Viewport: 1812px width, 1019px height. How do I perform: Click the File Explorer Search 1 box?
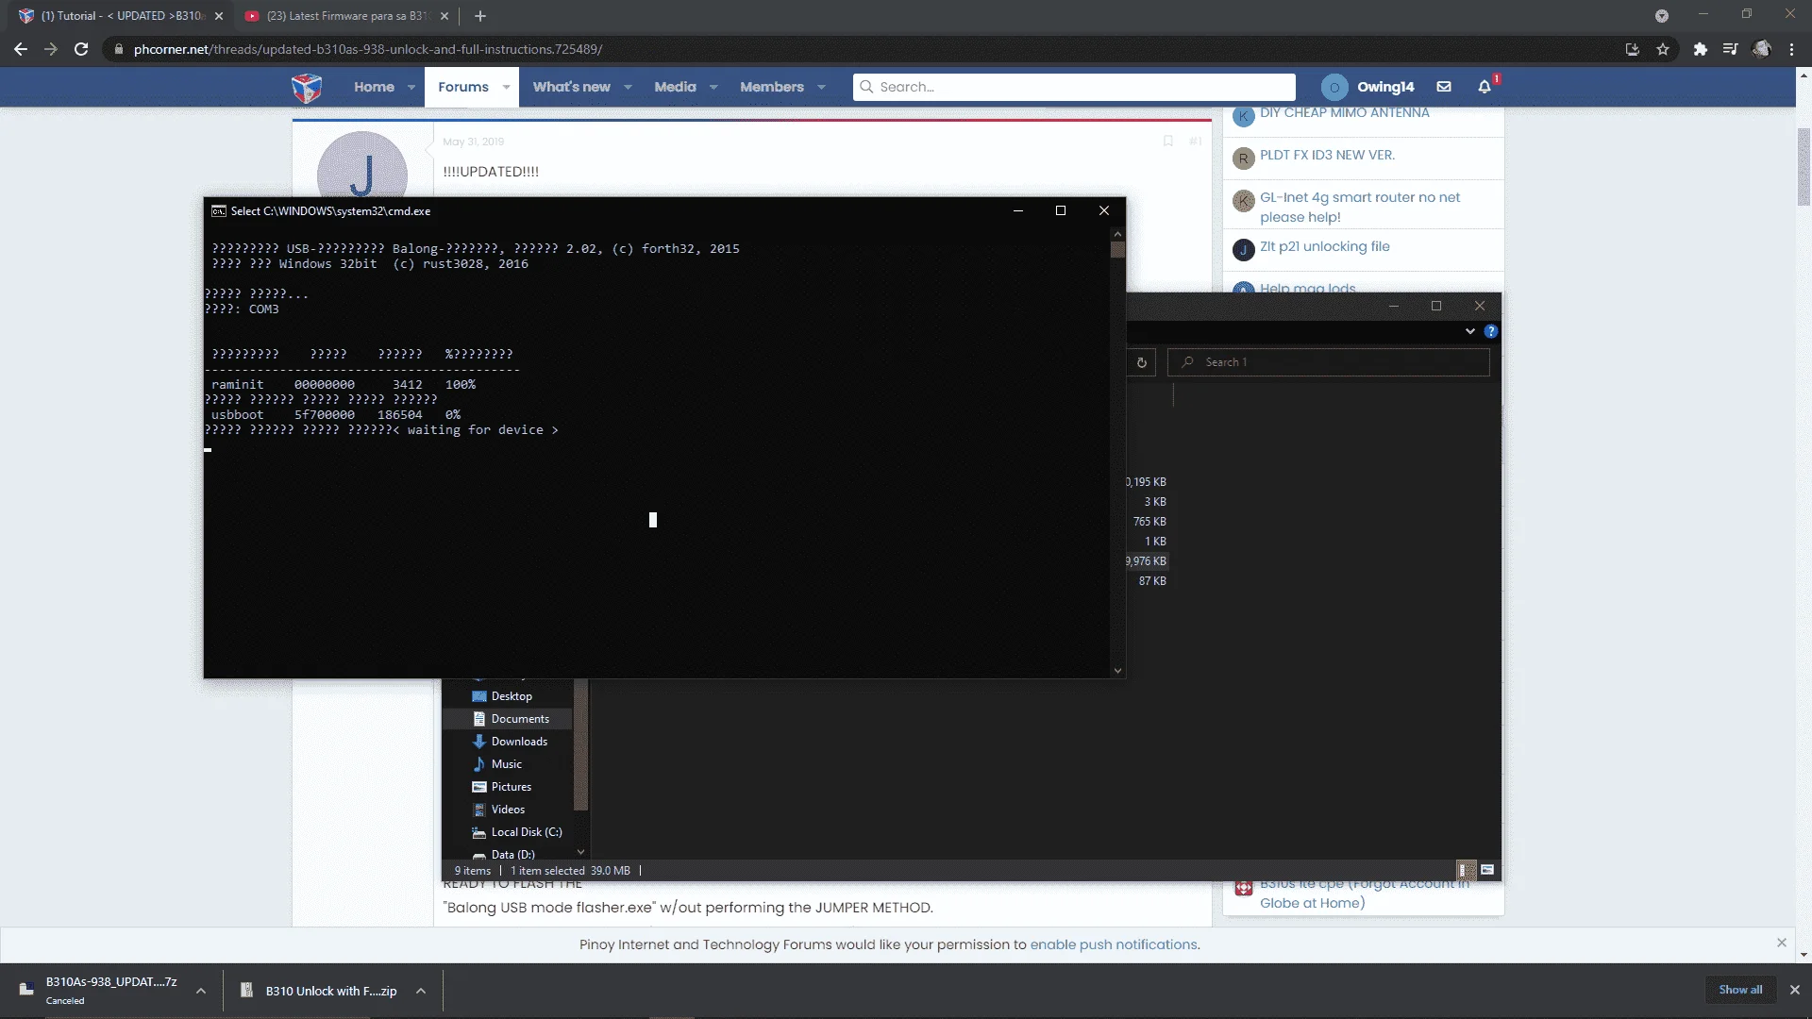[1329, 362]
